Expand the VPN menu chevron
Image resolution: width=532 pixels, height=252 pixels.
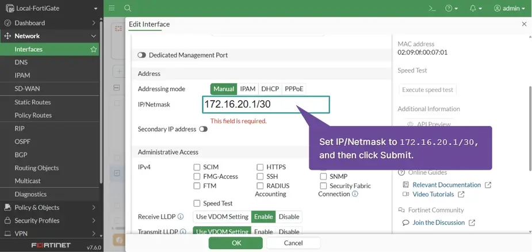tap(94, 234)
